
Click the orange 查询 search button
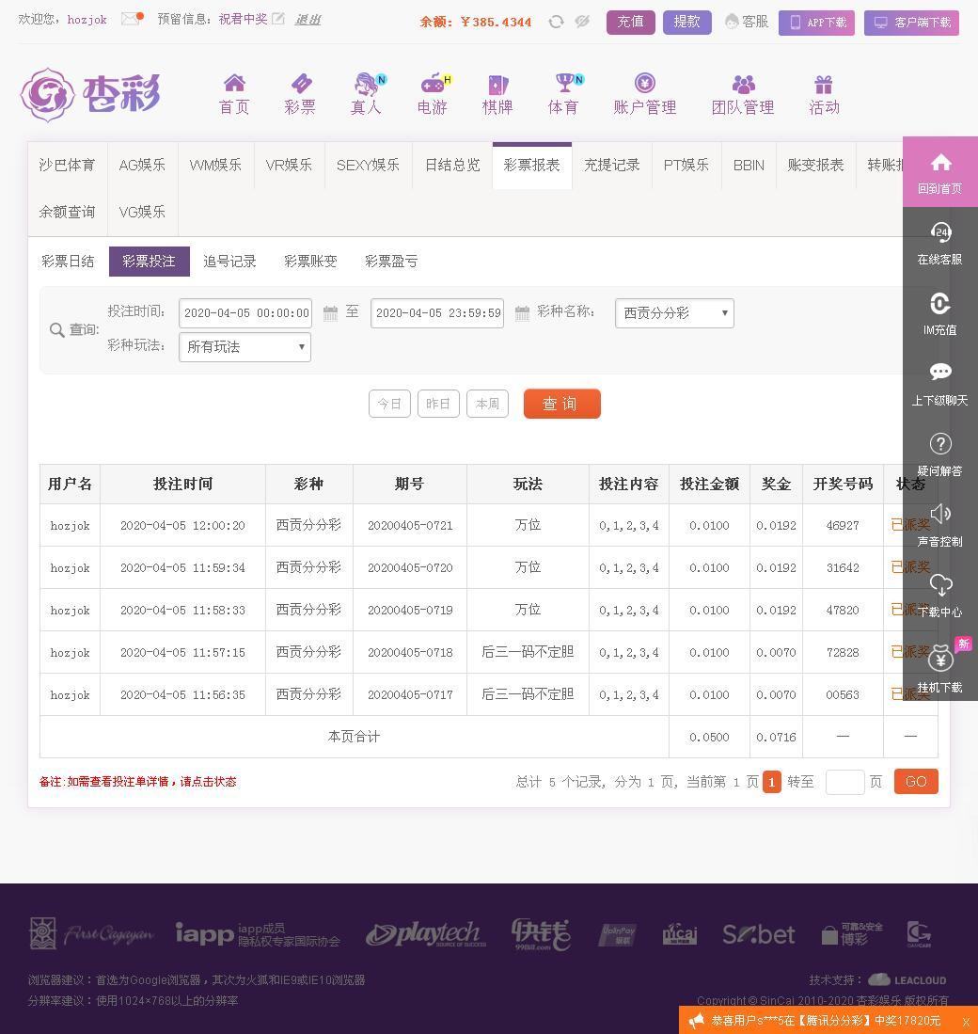pos(562,404)
